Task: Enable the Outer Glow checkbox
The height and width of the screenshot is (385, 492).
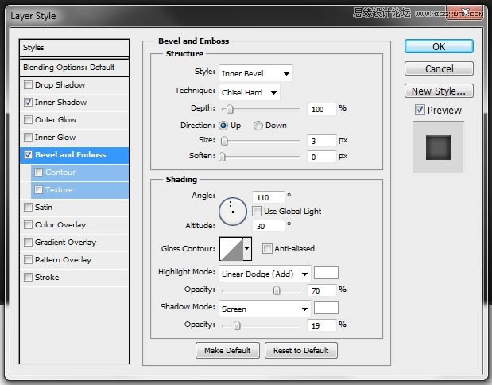Action: pos(29,119)
